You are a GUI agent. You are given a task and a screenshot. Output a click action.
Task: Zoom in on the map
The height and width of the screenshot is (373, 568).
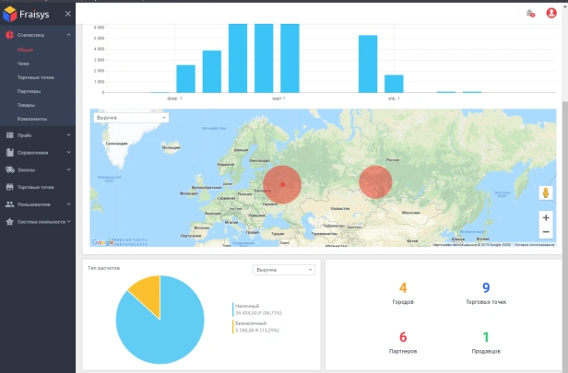pos(546,217)
